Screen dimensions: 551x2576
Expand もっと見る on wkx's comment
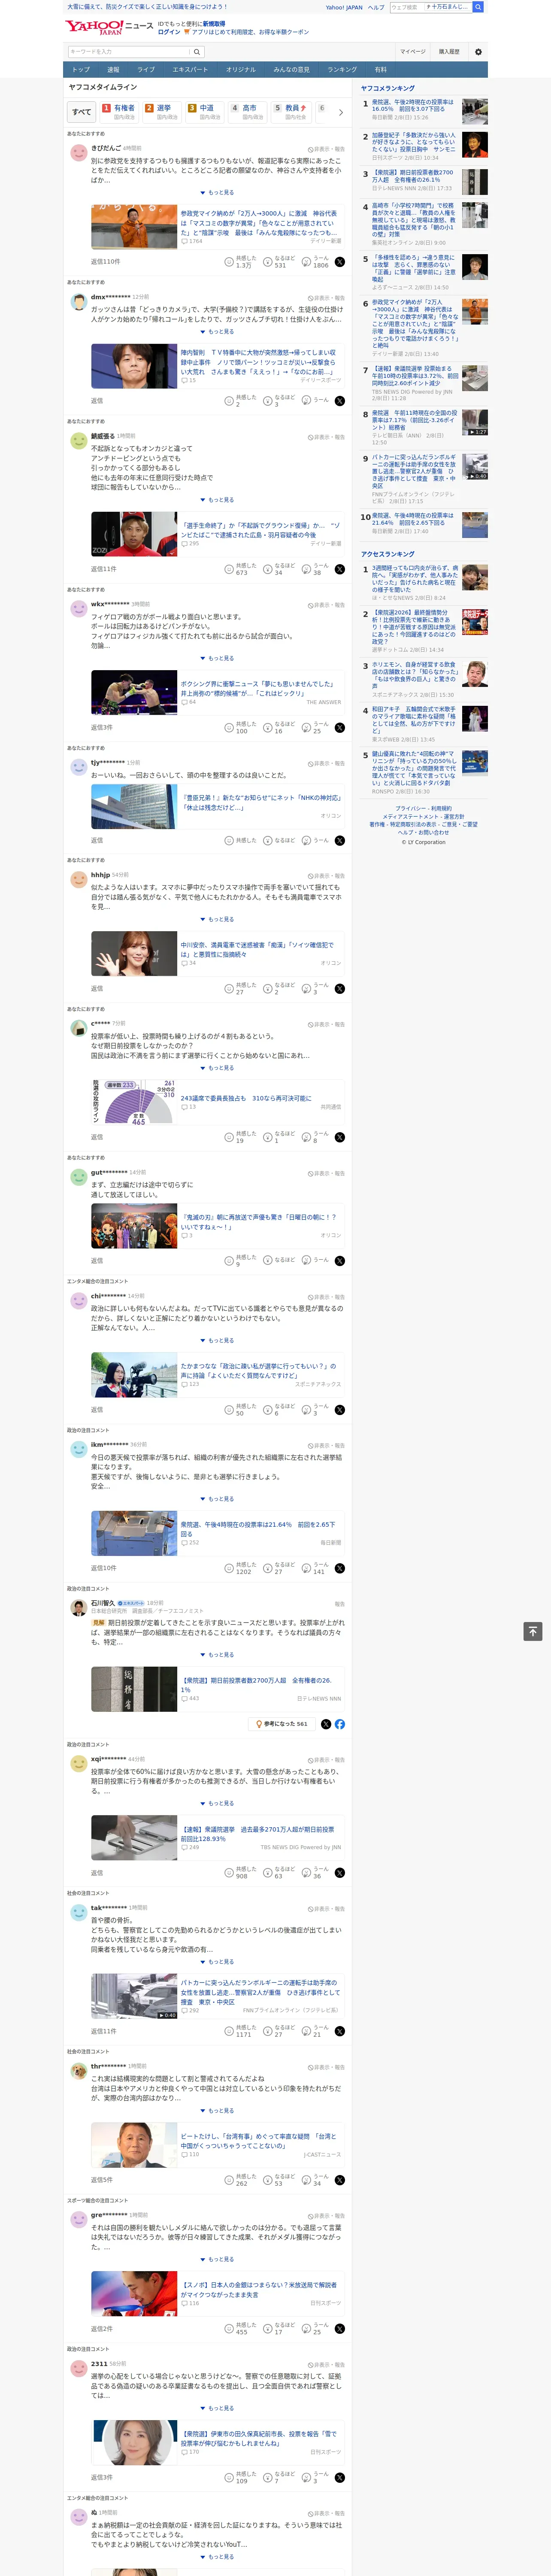click(217, 659)
